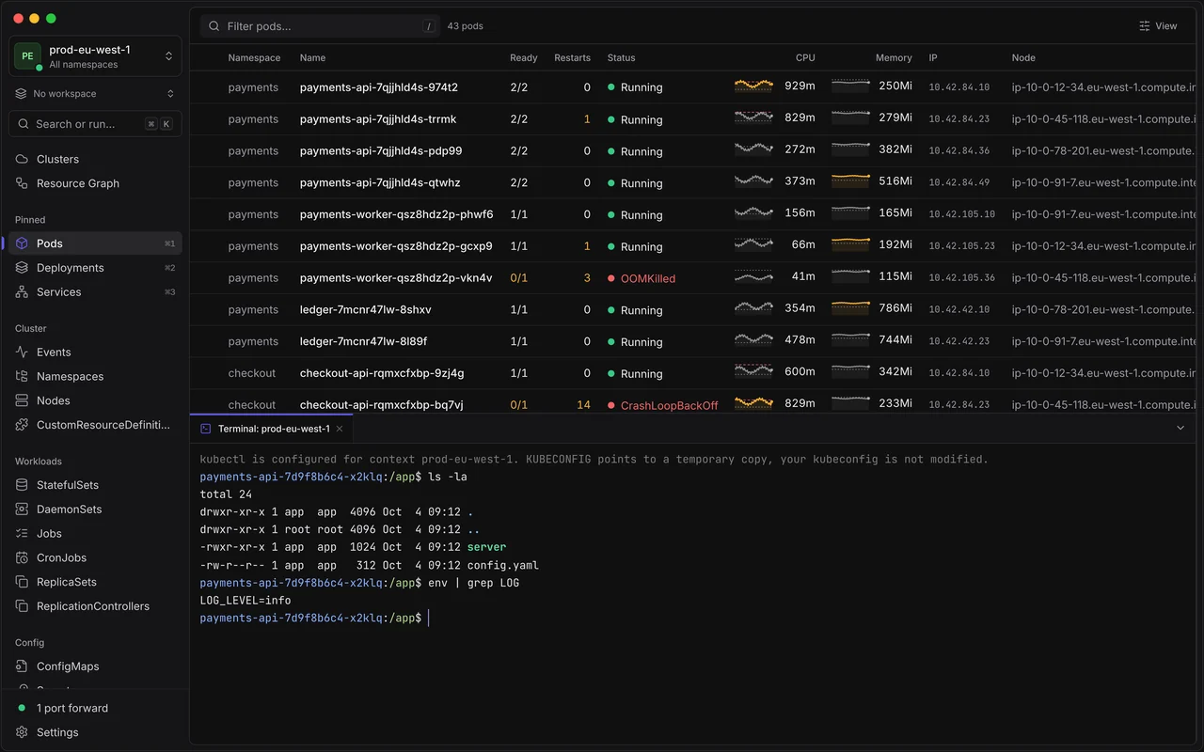Sort by the Status column header
Screen dimensions: 1204x752
click(621, 58)
